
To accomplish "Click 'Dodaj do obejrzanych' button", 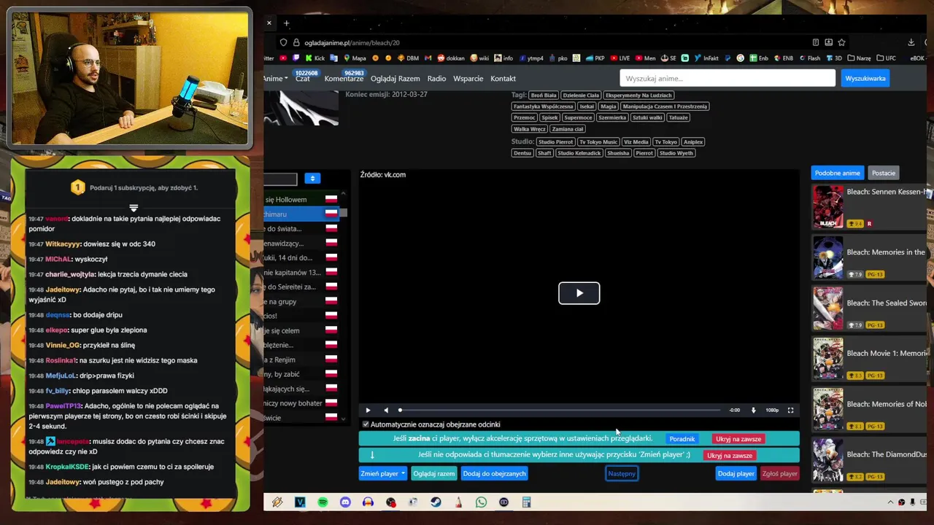I will [495, 473].
